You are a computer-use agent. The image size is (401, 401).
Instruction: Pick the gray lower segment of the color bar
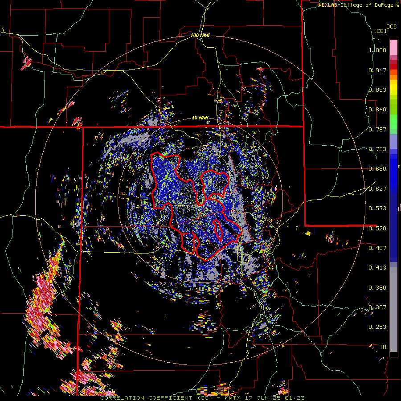[393, 310]
